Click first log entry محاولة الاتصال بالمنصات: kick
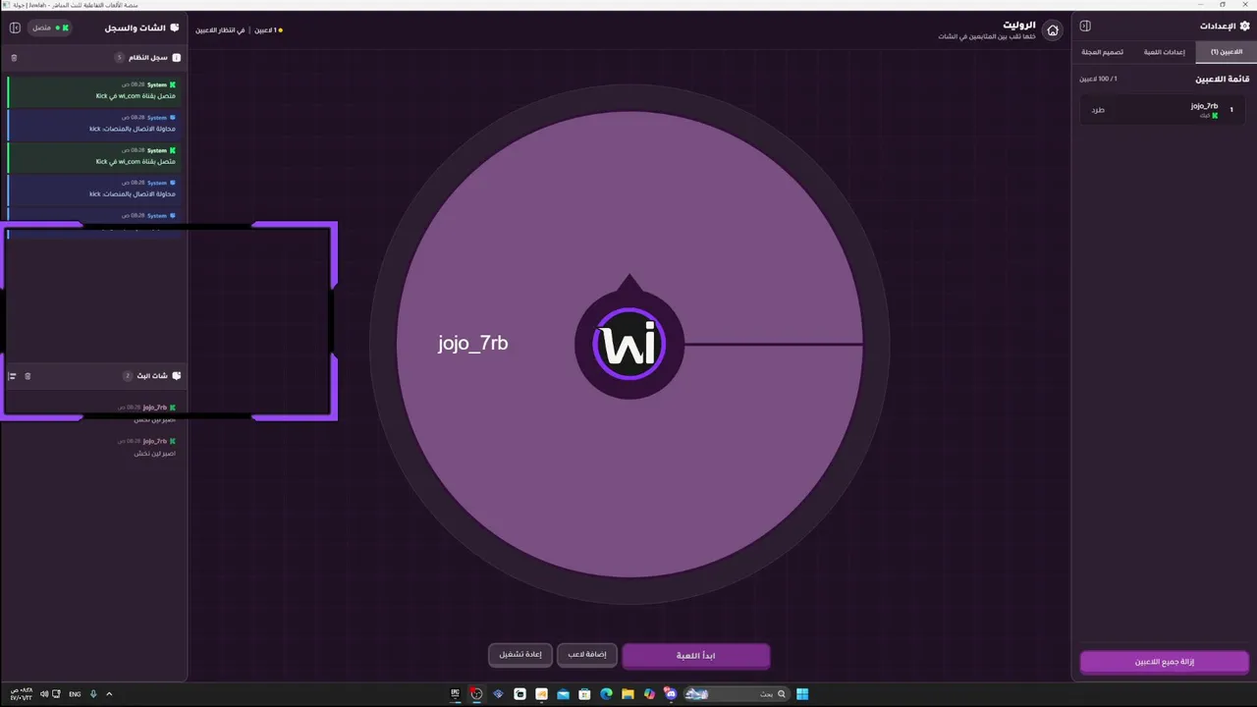 tap(95, 123)
